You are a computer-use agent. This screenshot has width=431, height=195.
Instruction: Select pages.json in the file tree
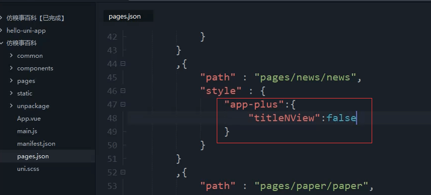click(33, 156)
